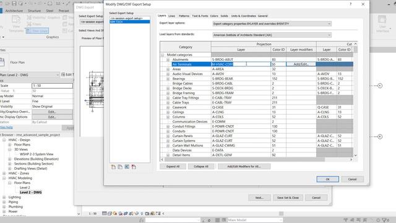The height and width of the screenshot is (223, 396).
Task: Click OK in Modify DWG/DXF Export Setup
Action: click(x=327, y=179)
